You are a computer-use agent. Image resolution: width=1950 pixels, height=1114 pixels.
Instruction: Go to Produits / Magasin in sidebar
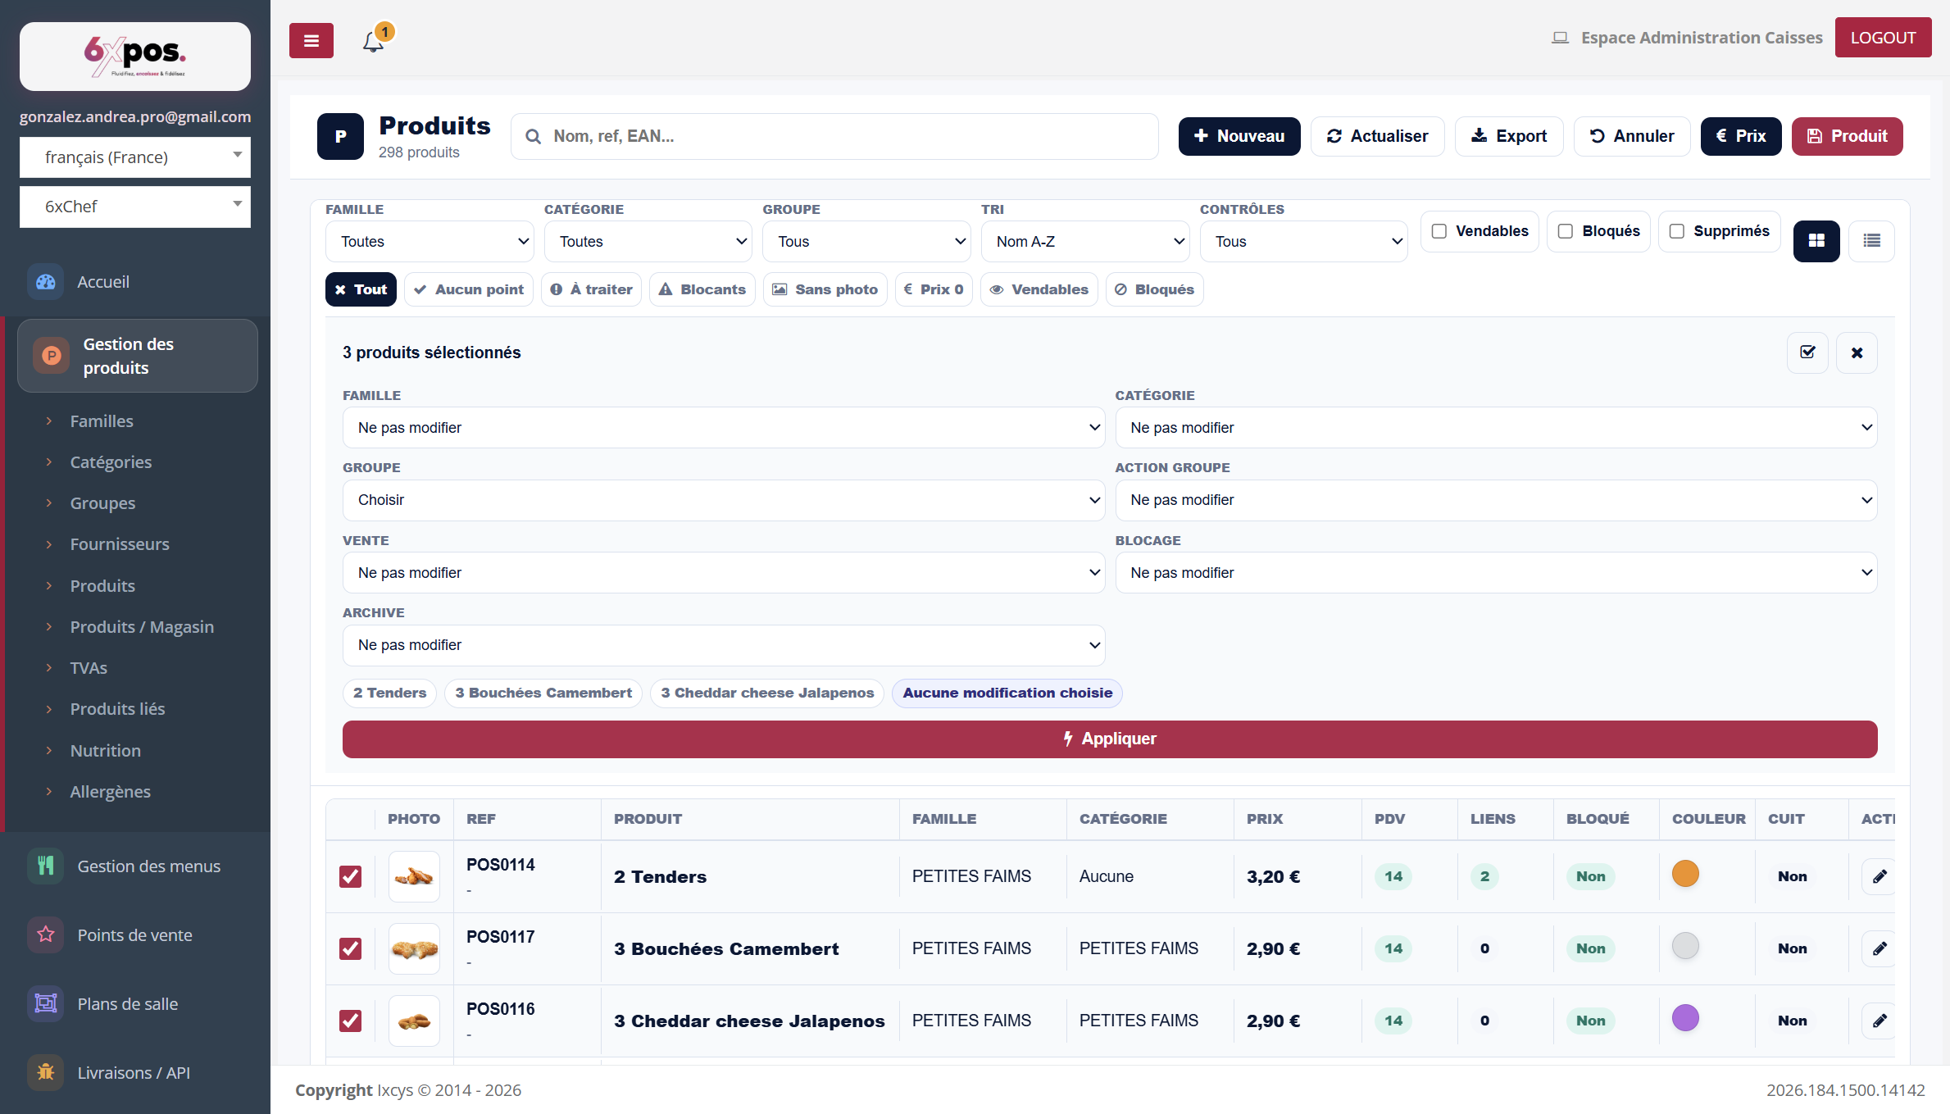tap(142, 627)
